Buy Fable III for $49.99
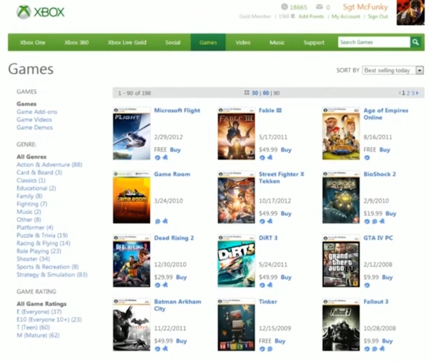429x361 pixels. tap(286, 150)
